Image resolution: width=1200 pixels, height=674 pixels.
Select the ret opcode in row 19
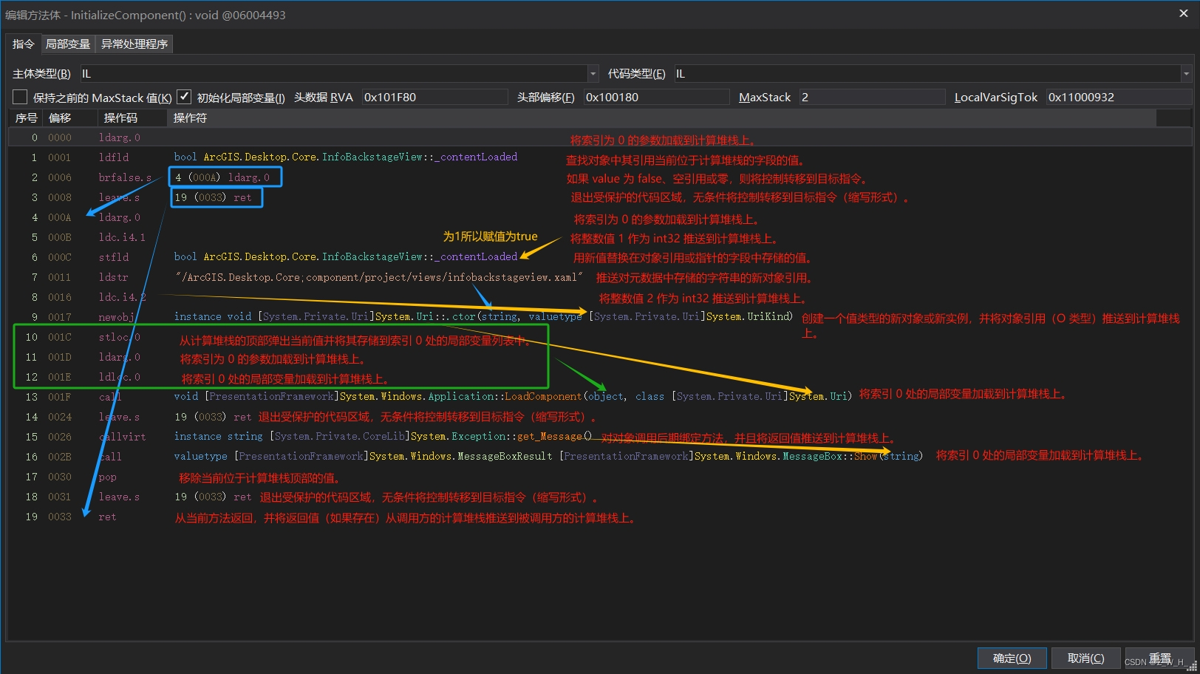point(108,517)
